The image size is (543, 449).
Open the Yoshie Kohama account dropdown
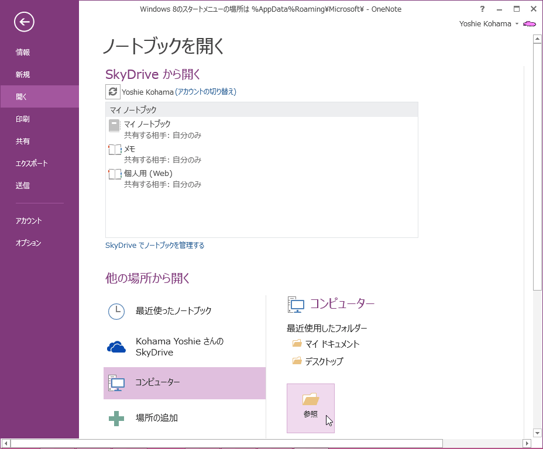point(489,24)
